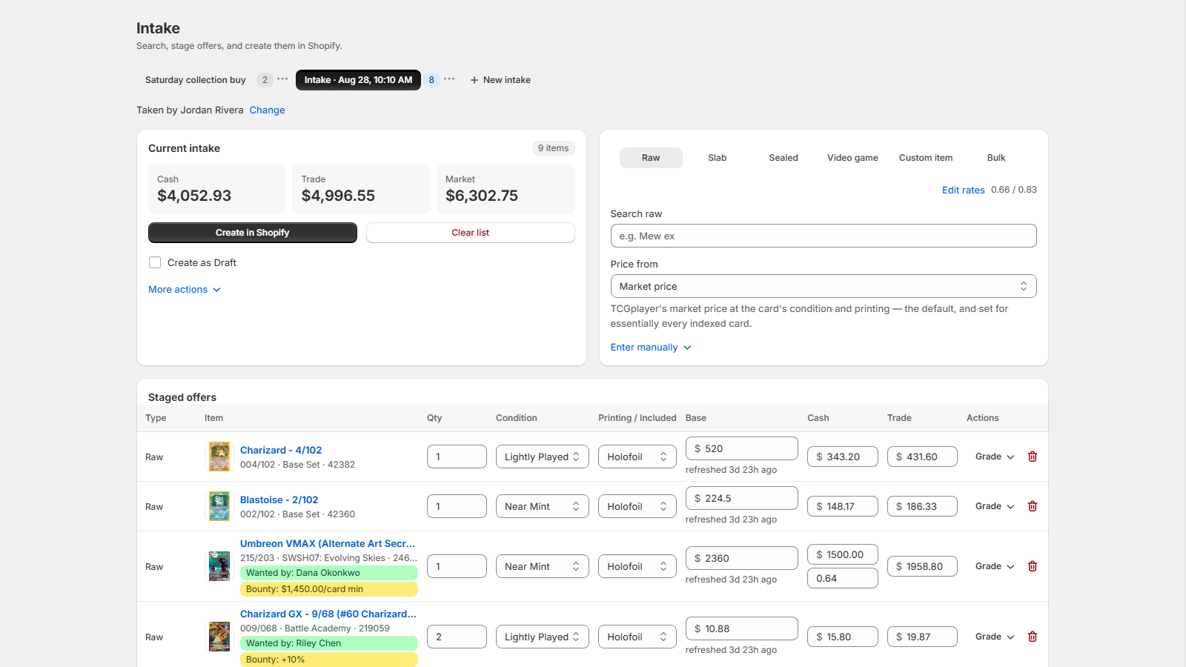Switch to the Slab tab
The image size is (1186, 667).
pyautogui.click(x=718, y=158)
